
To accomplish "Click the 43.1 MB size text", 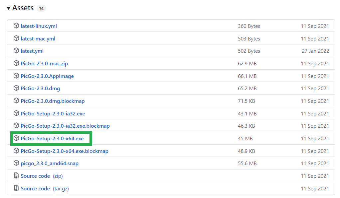I will 247,113.
